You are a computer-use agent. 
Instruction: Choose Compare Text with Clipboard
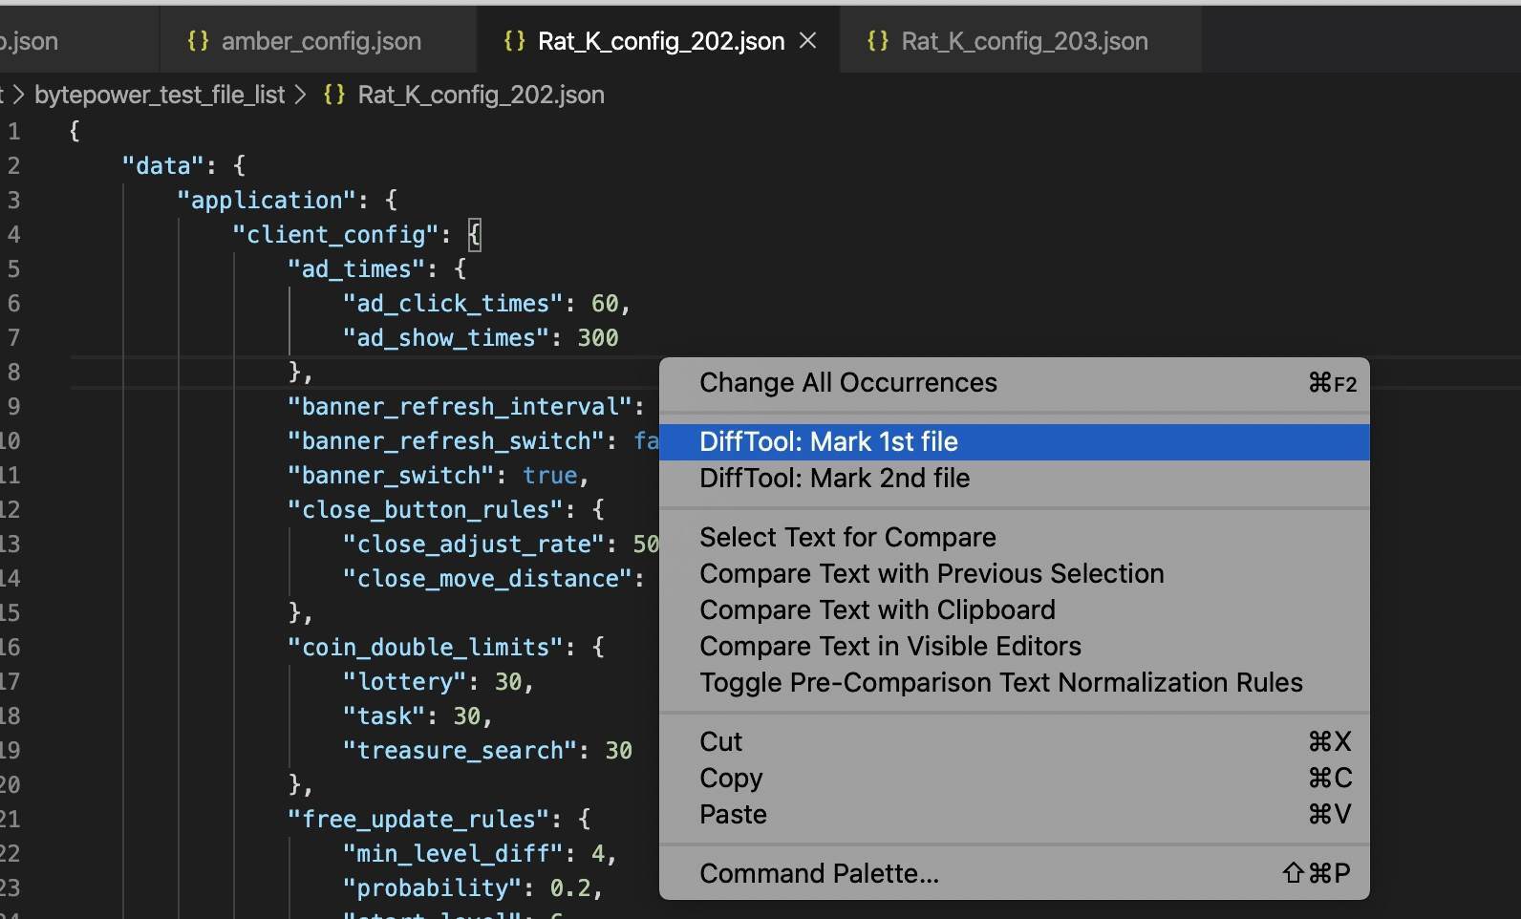pyautogui.click(x=1014, y=609)
